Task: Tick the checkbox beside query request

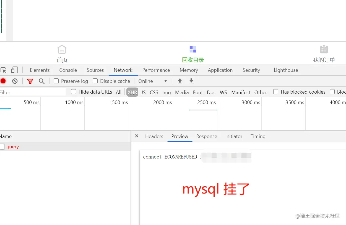Action: (2, 147)
